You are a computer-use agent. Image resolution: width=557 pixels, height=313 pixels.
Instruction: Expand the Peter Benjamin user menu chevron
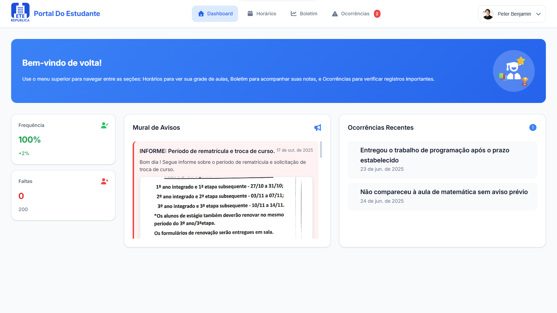coord(539,14)
